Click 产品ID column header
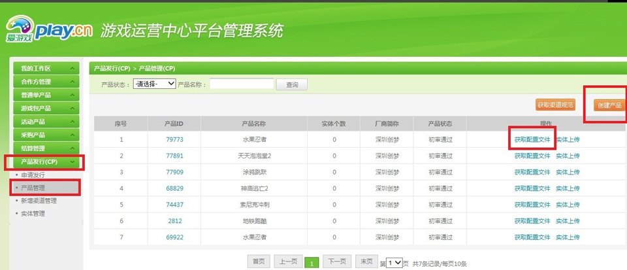627x270 pixels. pos(174,124)
